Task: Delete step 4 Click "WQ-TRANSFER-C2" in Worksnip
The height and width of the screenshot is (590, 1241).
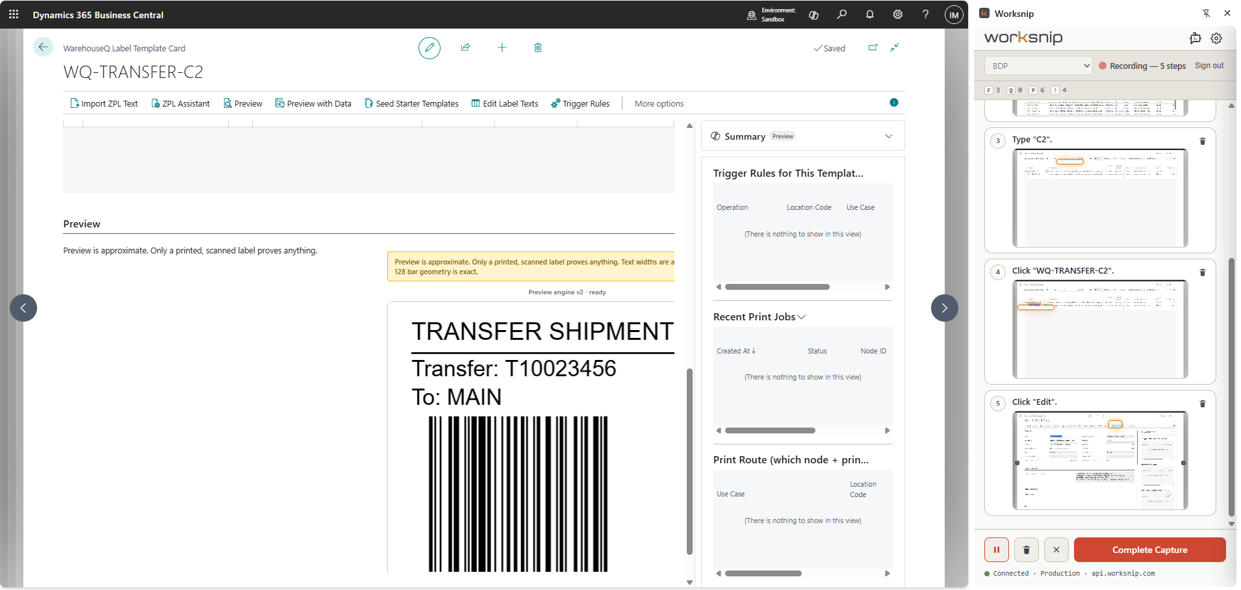Action: [1203, 272]
